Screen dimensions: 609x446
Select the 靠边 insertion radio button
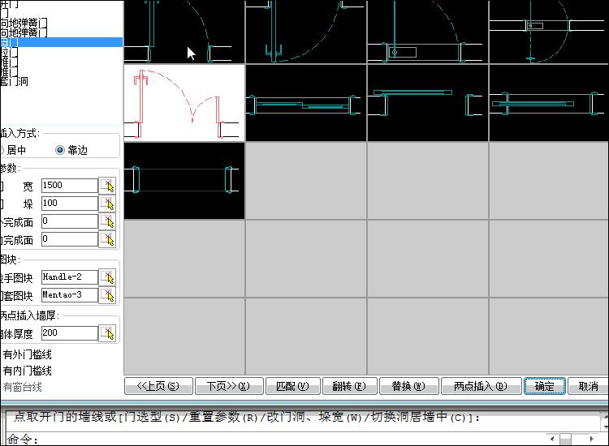(x=60, y=150)
